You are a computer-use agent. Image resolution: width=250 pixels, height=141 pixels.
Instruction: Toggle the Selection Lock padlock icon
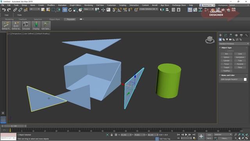point(112,135)
